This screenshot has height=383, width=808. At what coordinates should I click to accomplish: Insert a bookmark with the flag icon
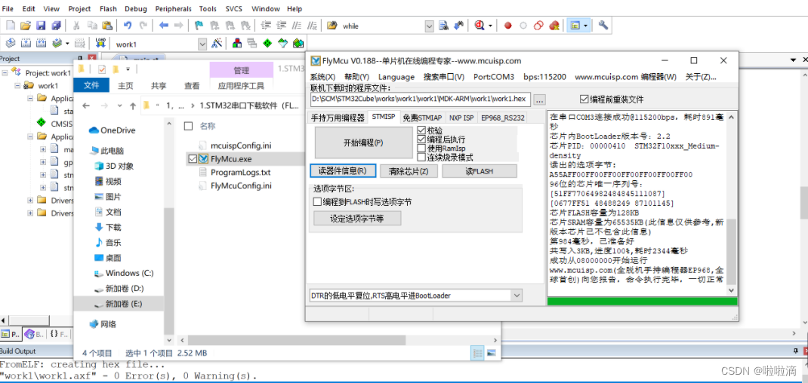pos(199,25)
